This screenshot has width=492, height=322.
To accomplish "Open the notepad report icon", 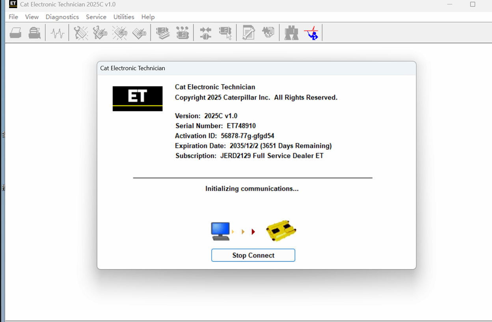I will (x=248, y=32).
